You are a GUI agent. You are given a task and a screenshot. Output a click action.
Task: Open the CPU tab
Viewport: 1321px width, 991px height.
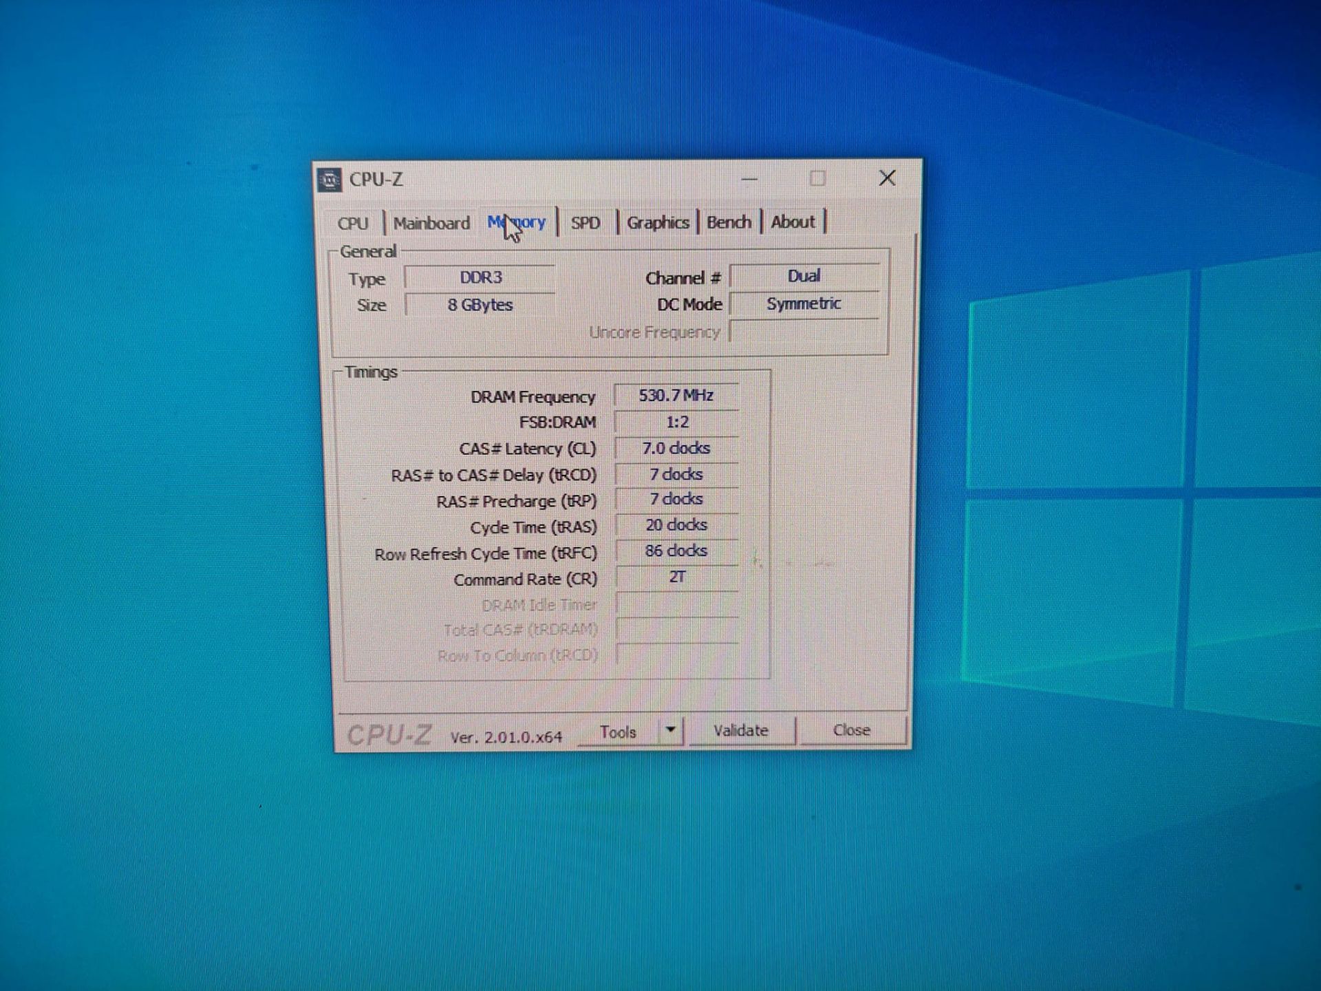coord(353,224)
